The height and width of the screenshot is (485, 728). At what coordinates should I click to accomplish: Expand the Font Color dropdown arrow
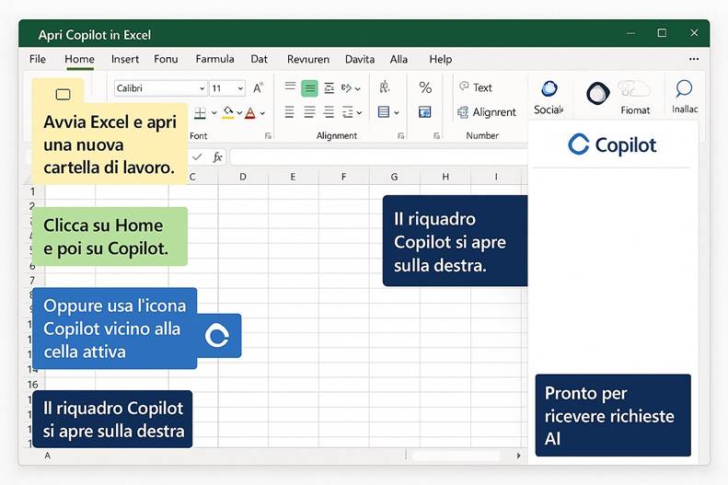(x=262, y=113)
